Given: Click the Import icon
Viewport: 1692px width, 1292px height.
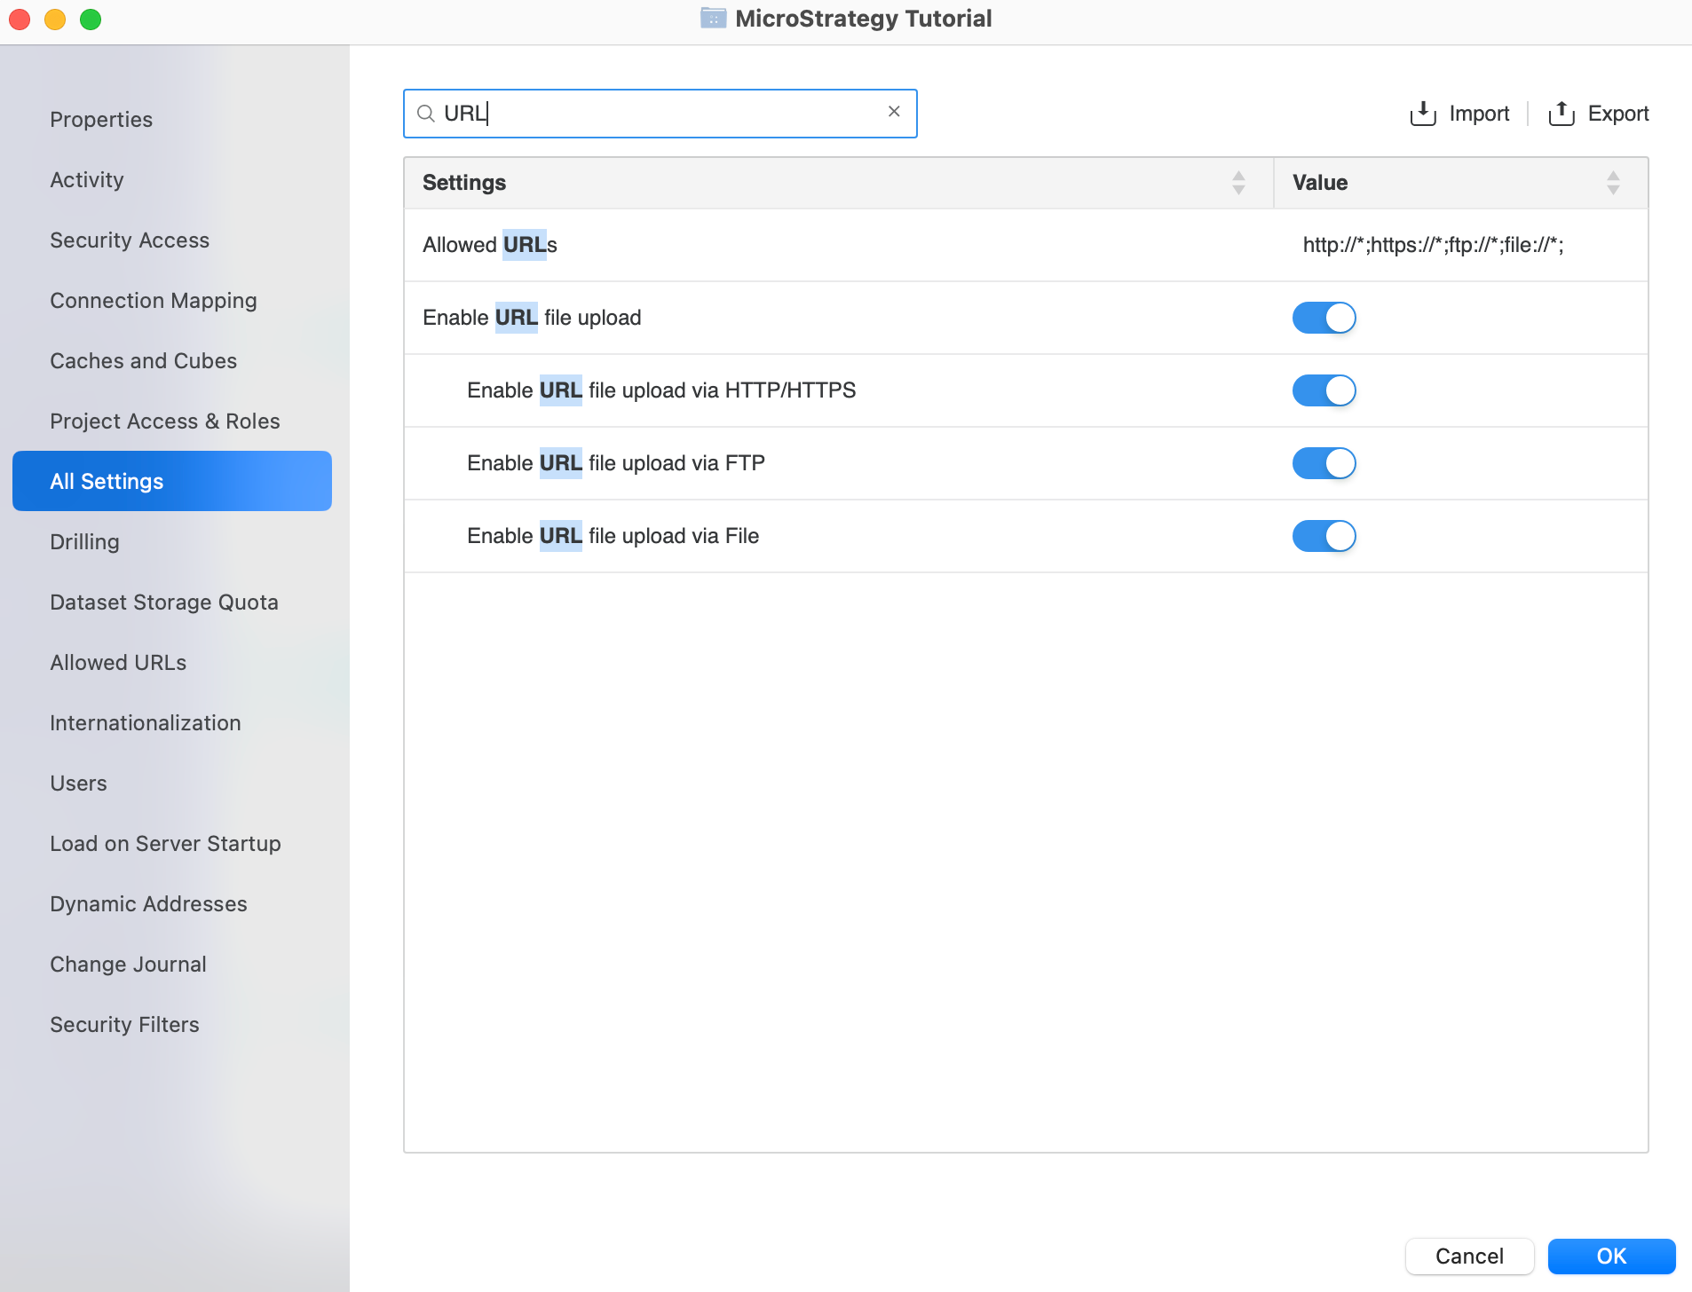Looking at the screenshot, I should coord(1422,114).
